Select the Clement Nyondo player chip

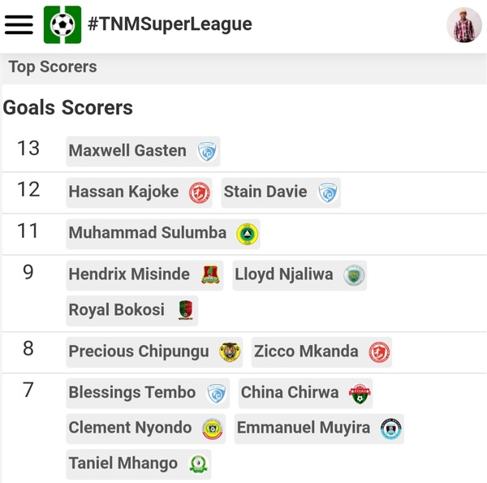click(x=145, y=429)
